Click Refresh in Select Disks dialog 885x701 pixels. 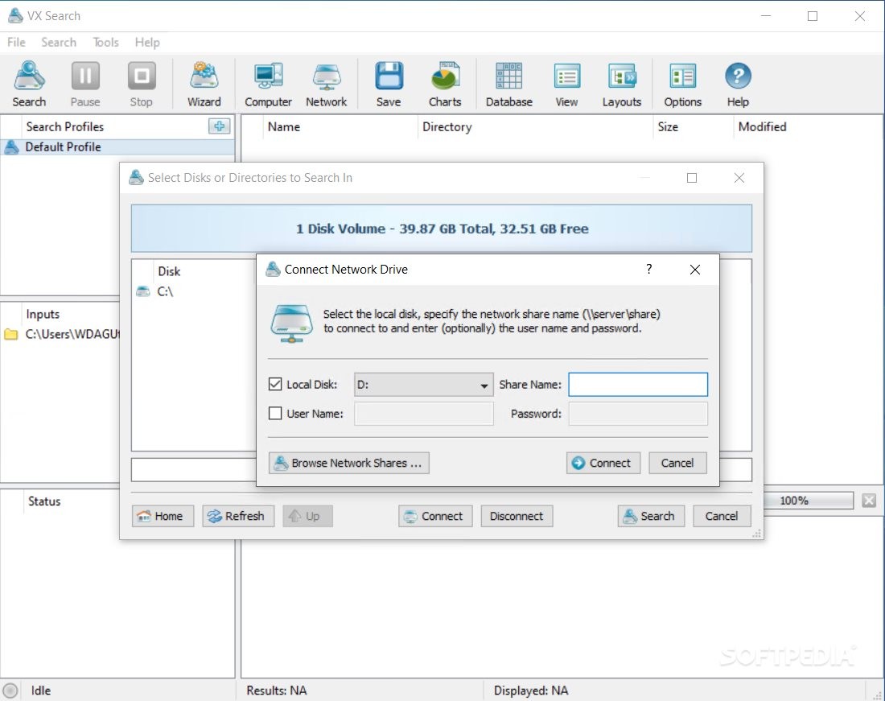pyautogui.click(x=238, y=516)
